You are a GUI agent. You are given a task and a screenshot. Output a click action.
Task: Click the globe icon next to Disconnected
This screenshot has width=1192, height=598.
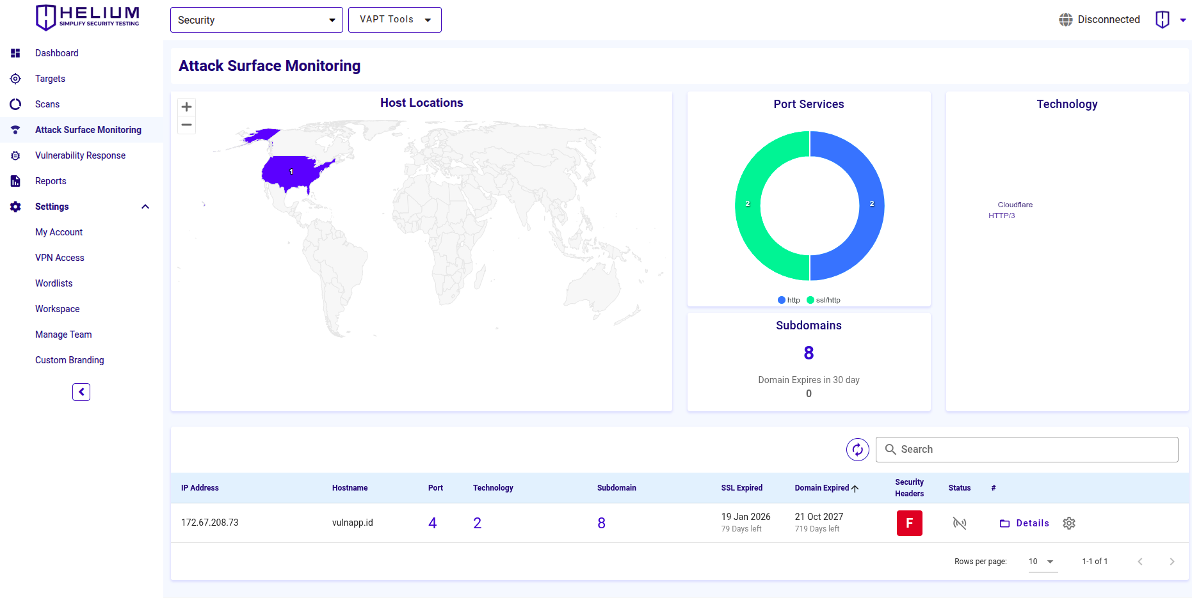(x=1065, y=19)
